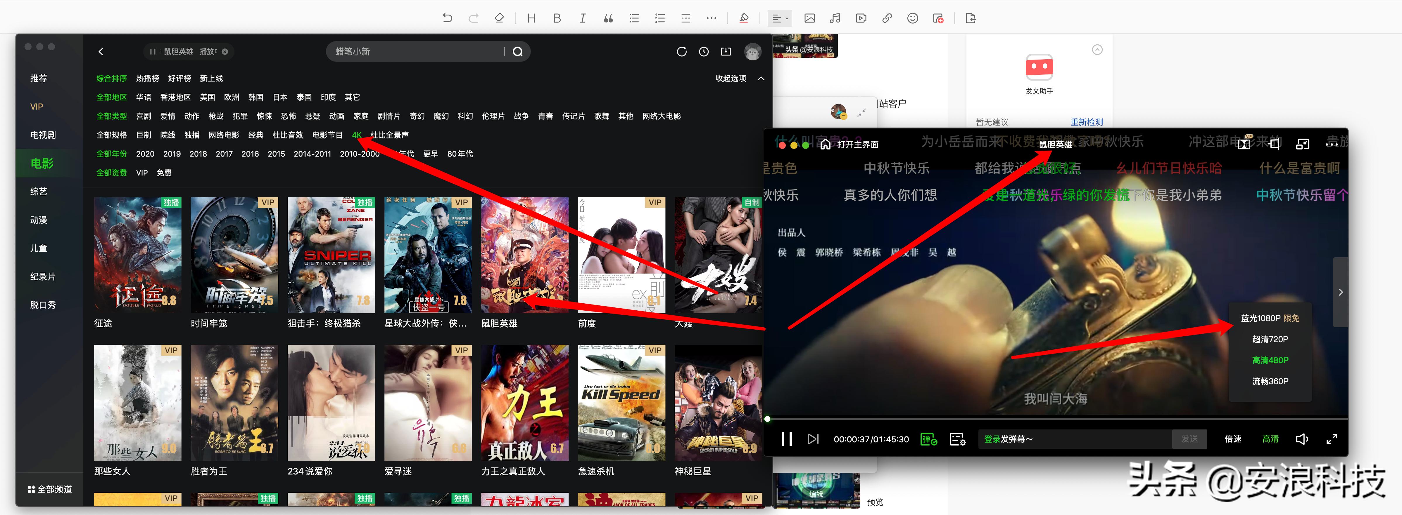The image size is (1402, 515).
Task: Open the download manager icon
Action: point(726,51)
